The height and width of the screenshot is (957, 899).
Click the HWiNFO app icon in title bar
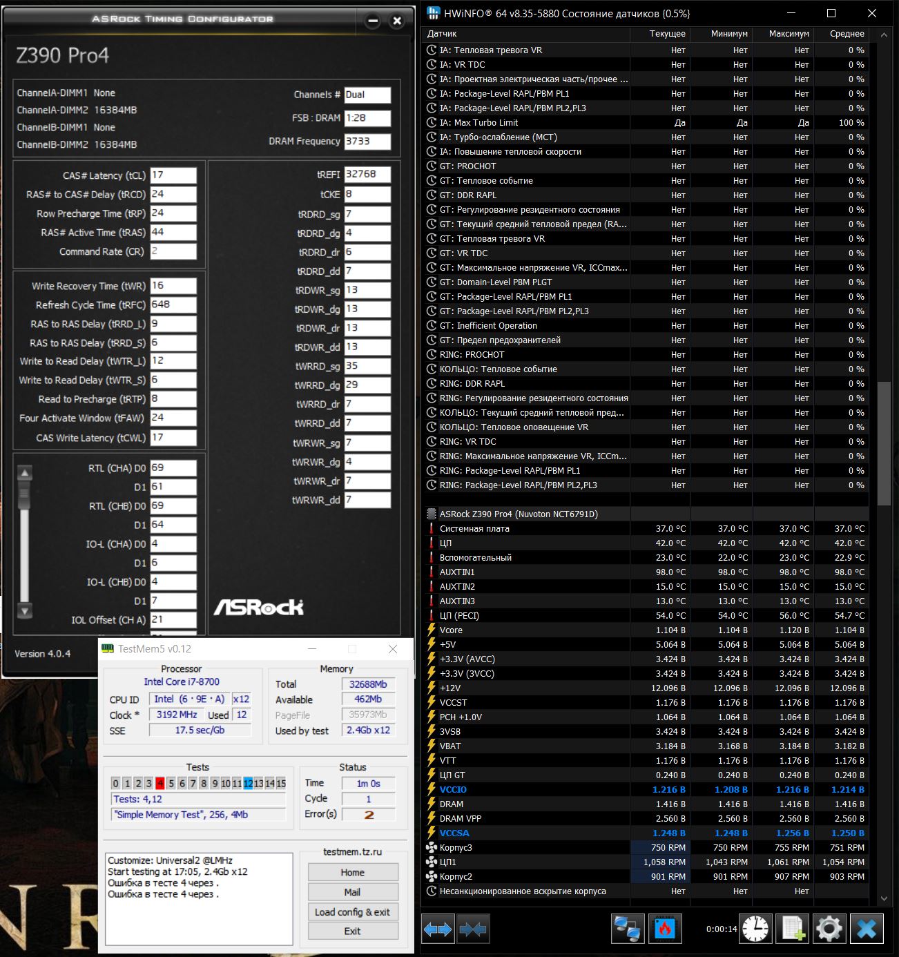434,13
